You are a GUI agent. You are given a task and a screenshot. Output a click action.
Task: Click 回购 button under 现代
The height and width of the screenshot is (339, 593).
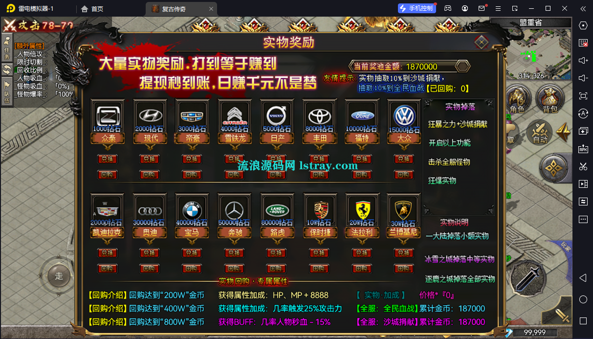coord(150,174)
